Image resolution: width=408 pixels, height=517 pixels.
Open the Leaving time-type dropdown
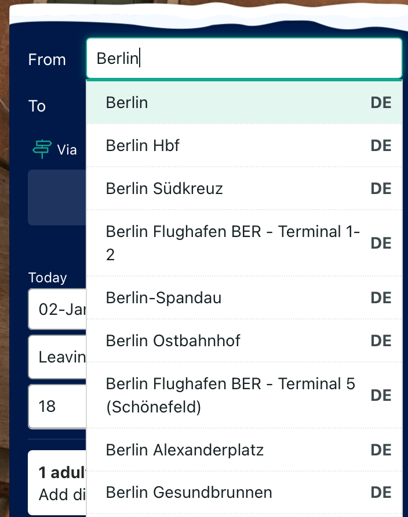tap(57, 356)
